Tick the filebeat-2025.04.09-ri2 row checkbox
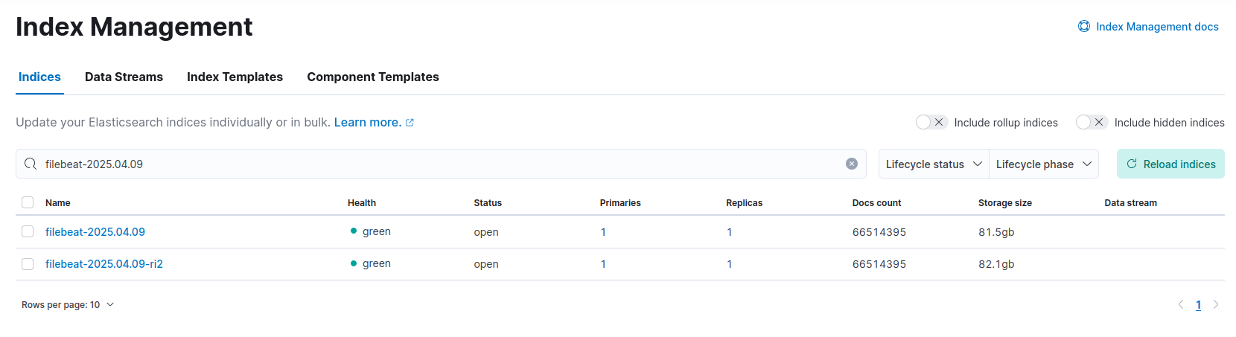This screenshot has height=337, width=1236. point(28,264)
